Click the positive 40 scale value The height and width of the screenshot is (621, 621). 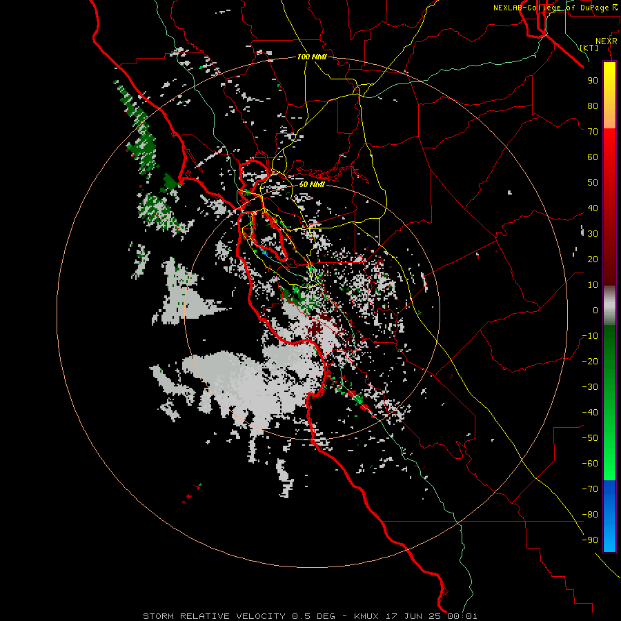tap(593, 208)
